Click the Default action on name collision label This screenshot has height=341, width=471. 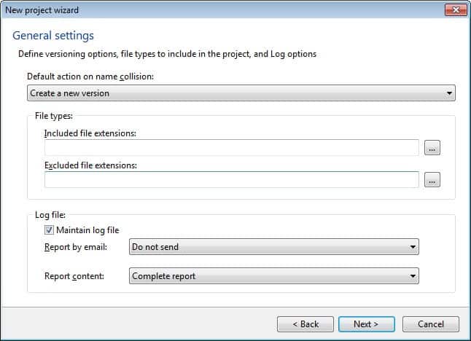coord(89,76)
